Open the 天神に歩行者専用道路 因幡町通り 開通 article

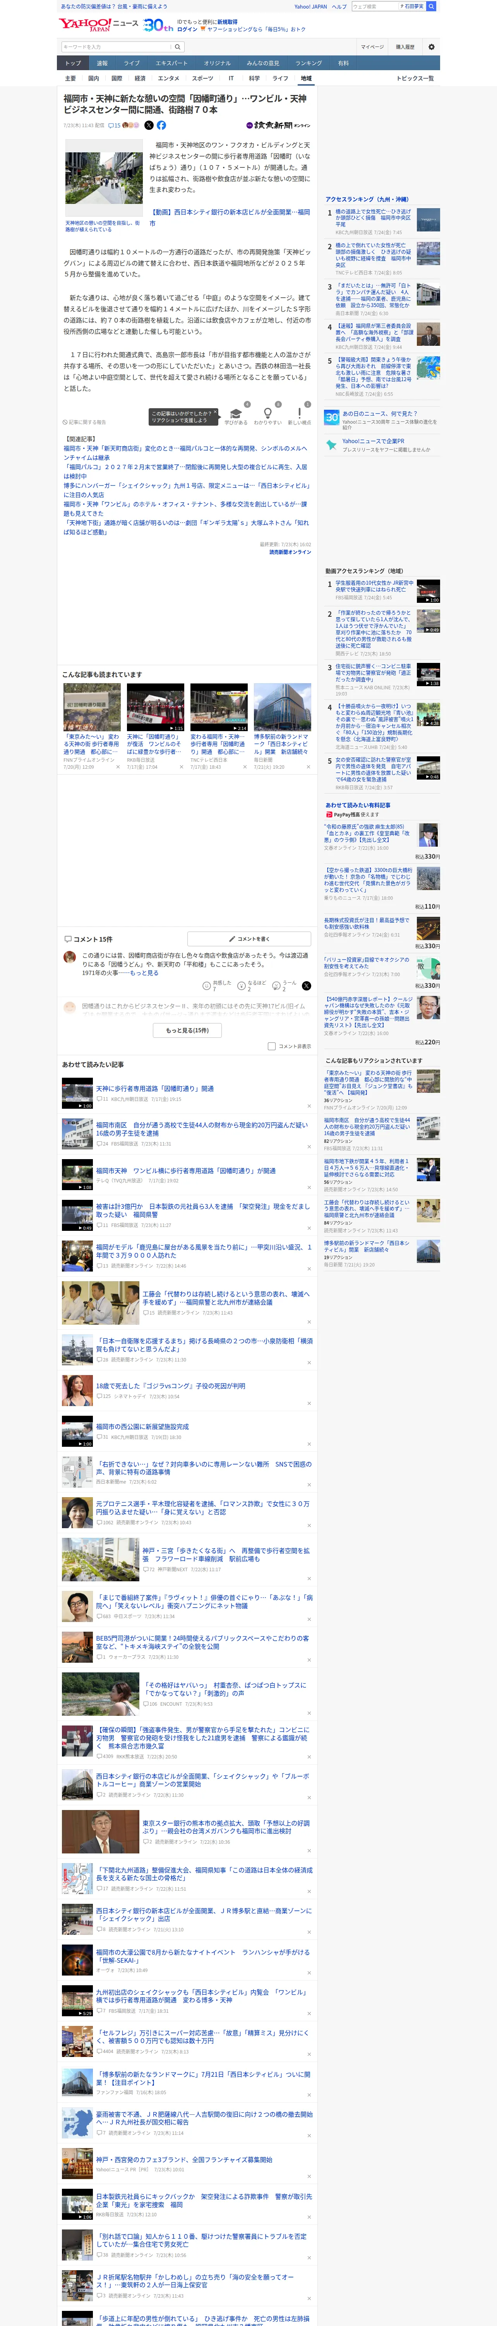point(155,1088)
